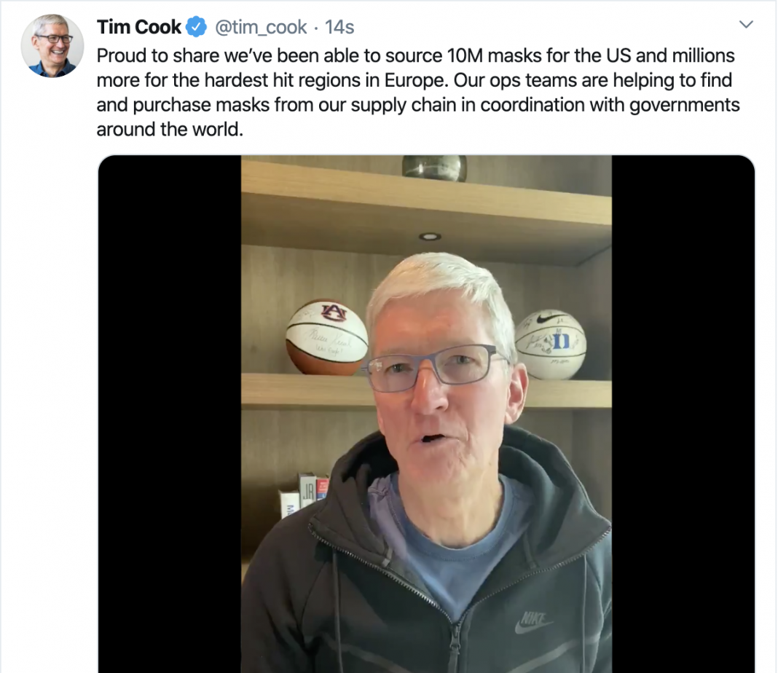Image resolution: width=778 pixels, height=673 pixels.
Task: Click the Auburn basketball in the video
Action: (326, 337)
